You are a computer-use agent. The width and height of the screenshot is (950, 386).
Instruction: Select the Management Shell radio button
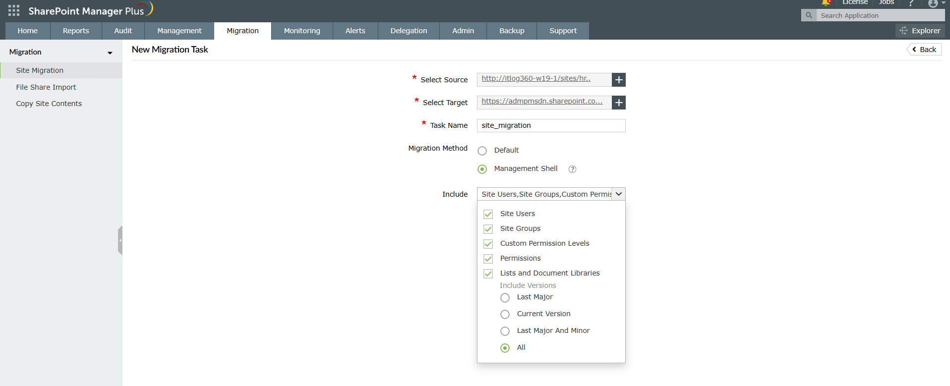pyautogui.click(x=482, y=169)
